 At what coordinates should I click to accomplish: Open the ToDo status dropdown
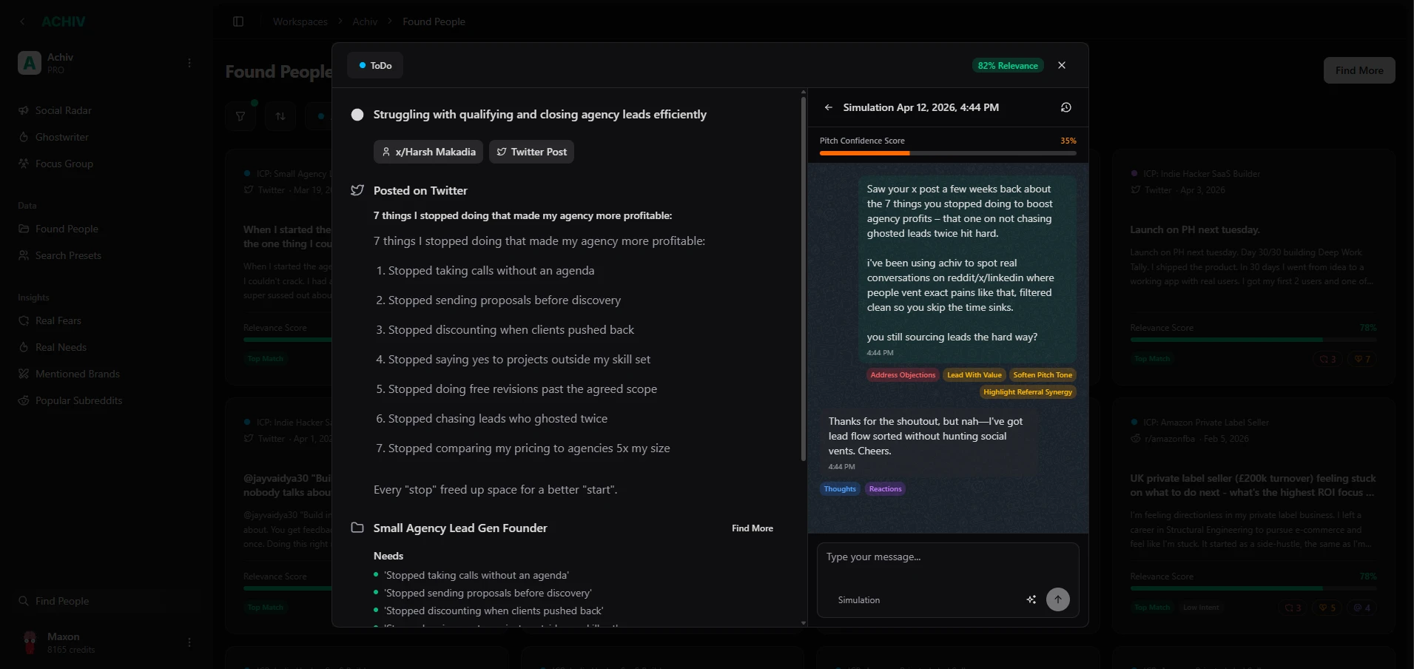tap(375, 66)
